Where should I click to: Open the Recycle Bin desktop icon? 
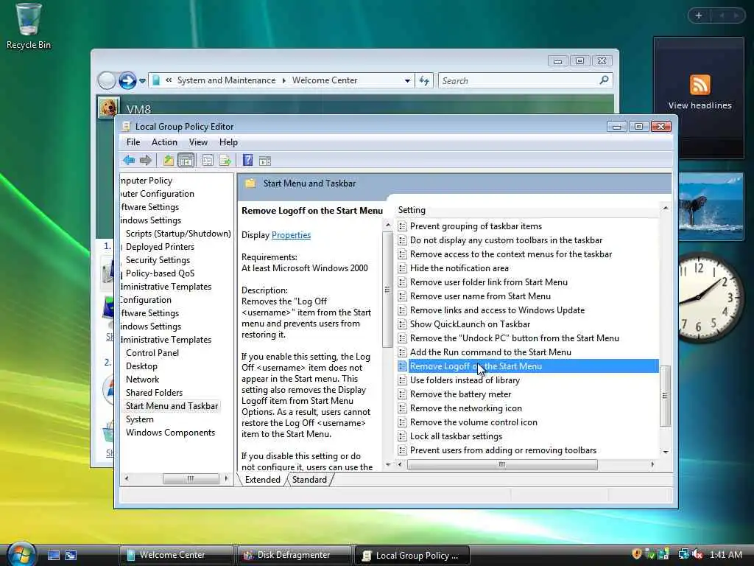(x=28, y=27)
